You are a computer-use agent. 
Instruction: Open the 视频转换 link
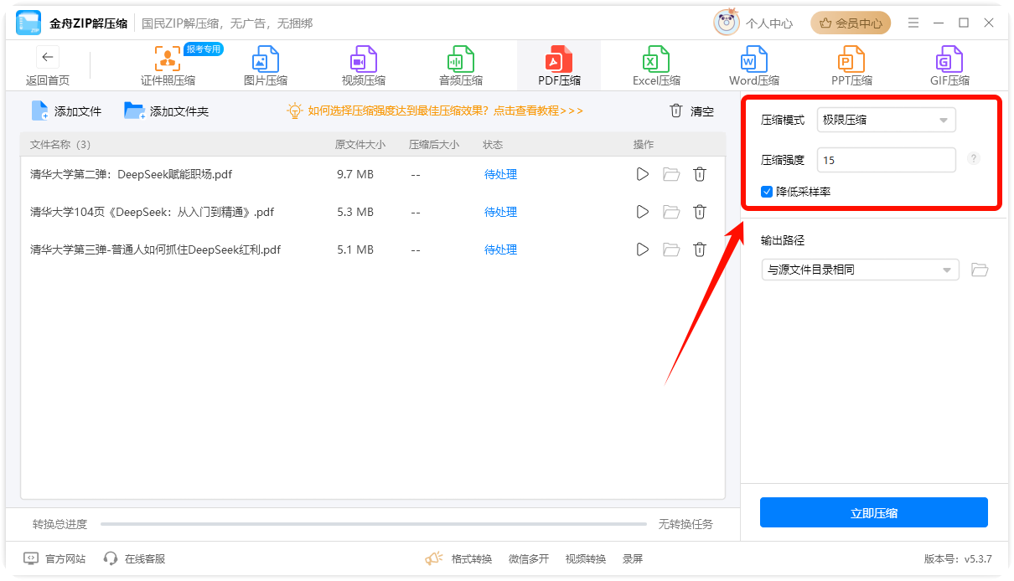coord(586,558)
